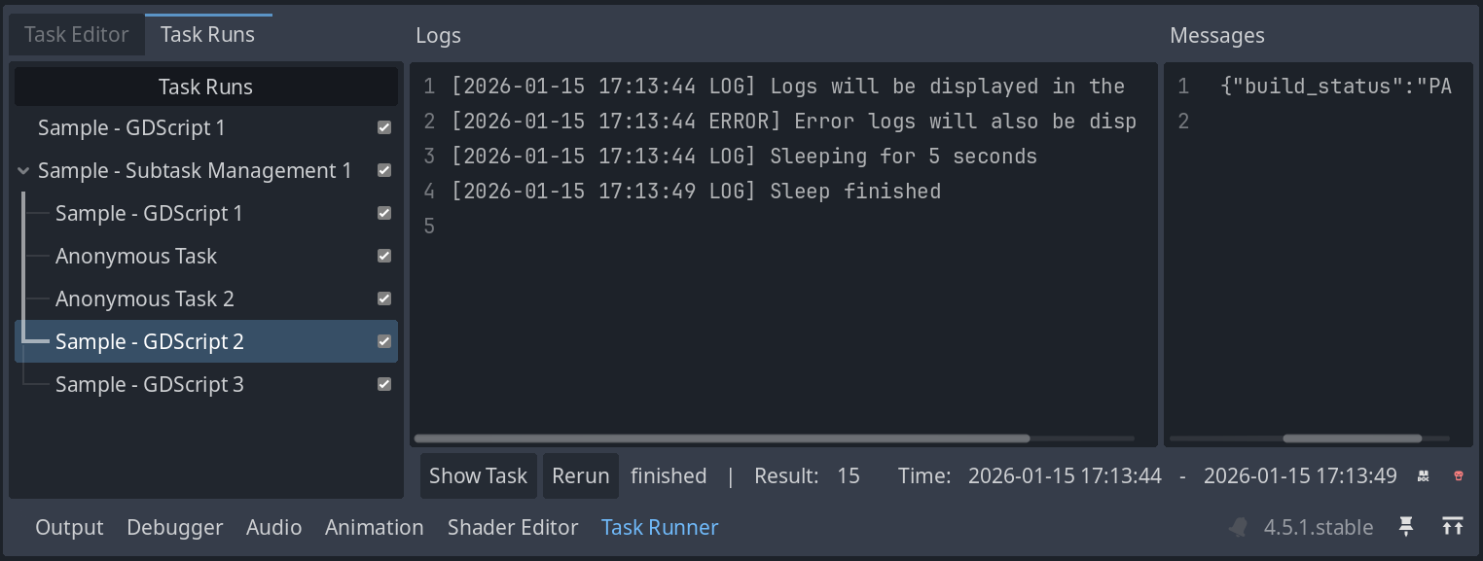Open the Shader Editor panel
The image size is (1483, 561).
(x=513, y=526)
